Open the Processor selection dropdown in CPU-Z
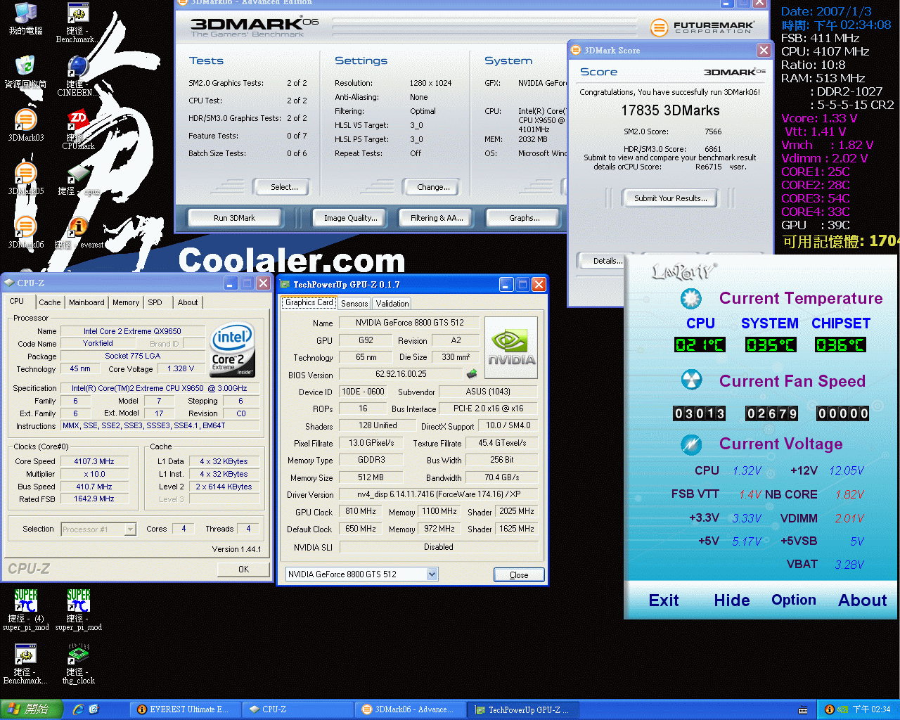Viewport: 900px width, 720px height. tap(130, 529)
